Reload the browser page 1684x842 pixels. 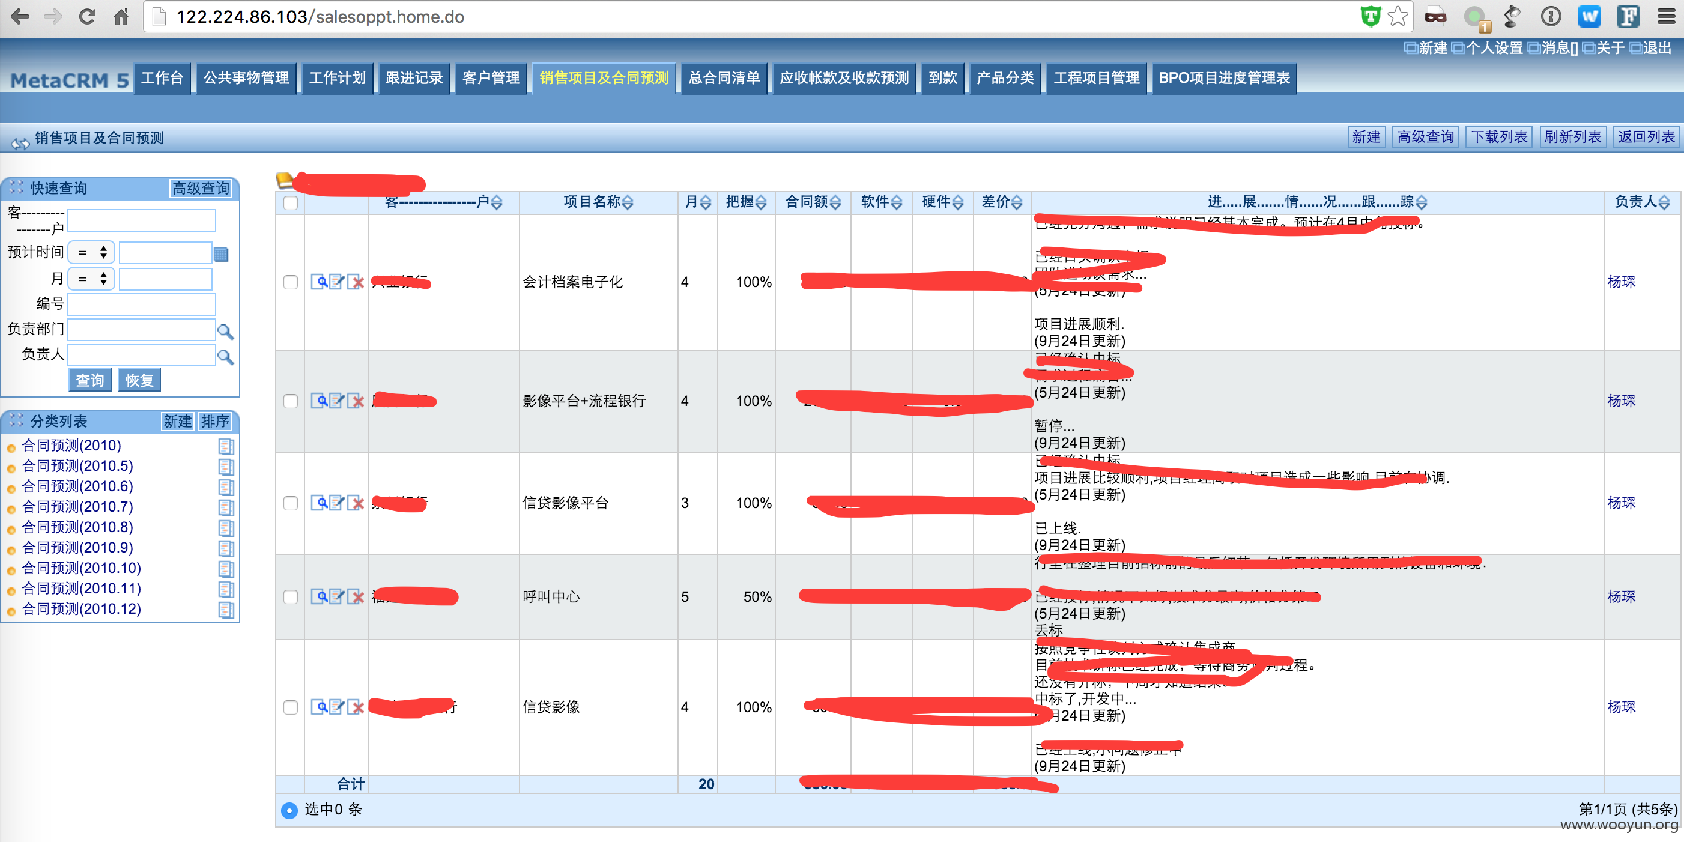(87, 16)
